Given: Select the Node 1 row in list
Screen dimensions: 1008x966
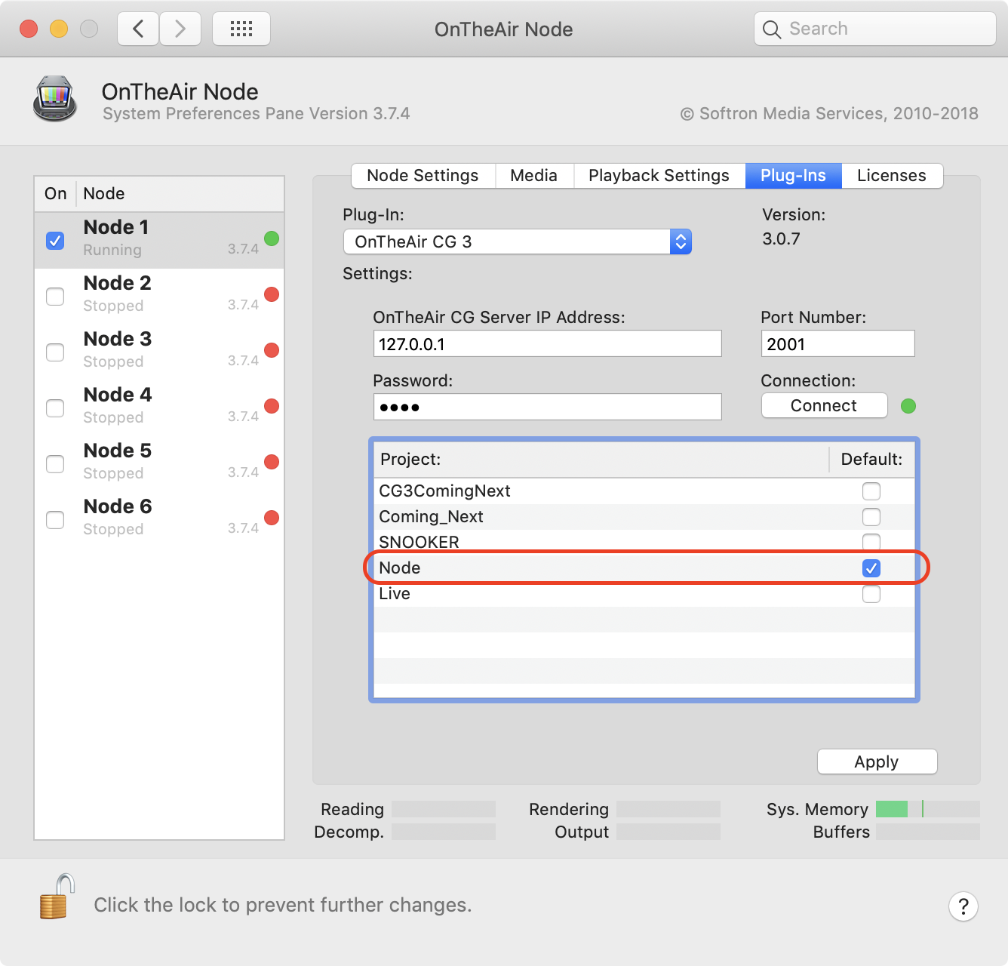Looking at the screenshot, I should click(159, 240).
